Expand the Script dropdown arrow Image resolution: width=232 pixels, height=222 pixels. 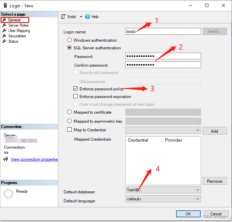pos(81,17)
